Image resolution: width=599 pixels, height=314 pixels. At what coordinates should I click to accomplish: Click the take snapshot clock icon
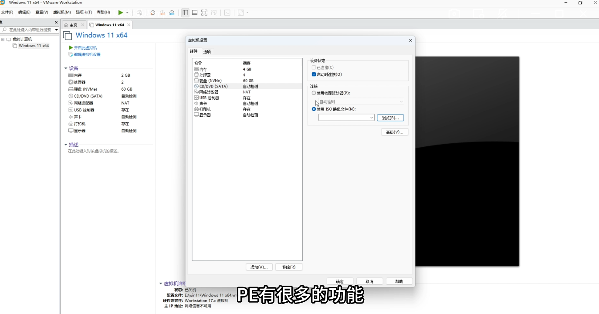coord(153,13)
